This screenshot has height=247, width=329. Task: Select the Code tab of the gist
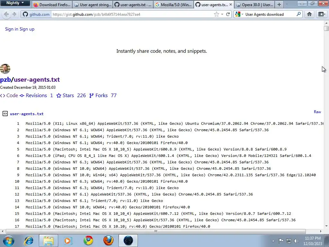[x=9, y=95]
